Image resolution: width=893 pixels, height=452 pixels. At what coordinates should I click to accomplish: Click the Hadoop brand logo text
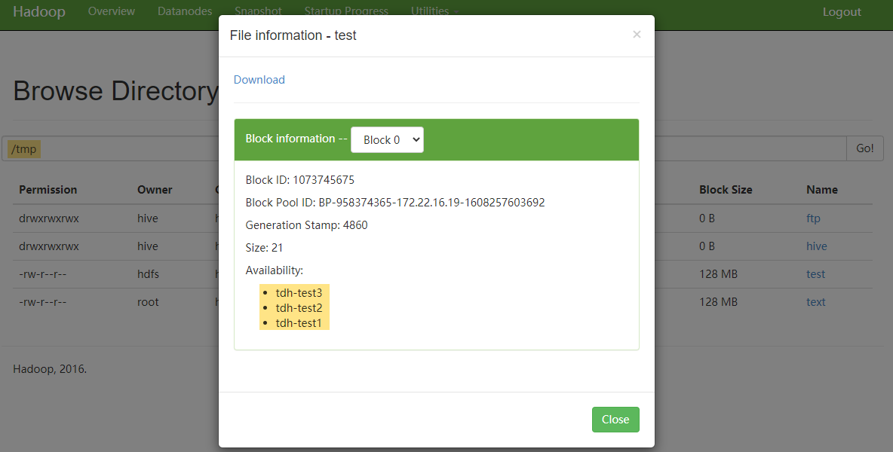[38, 12]
